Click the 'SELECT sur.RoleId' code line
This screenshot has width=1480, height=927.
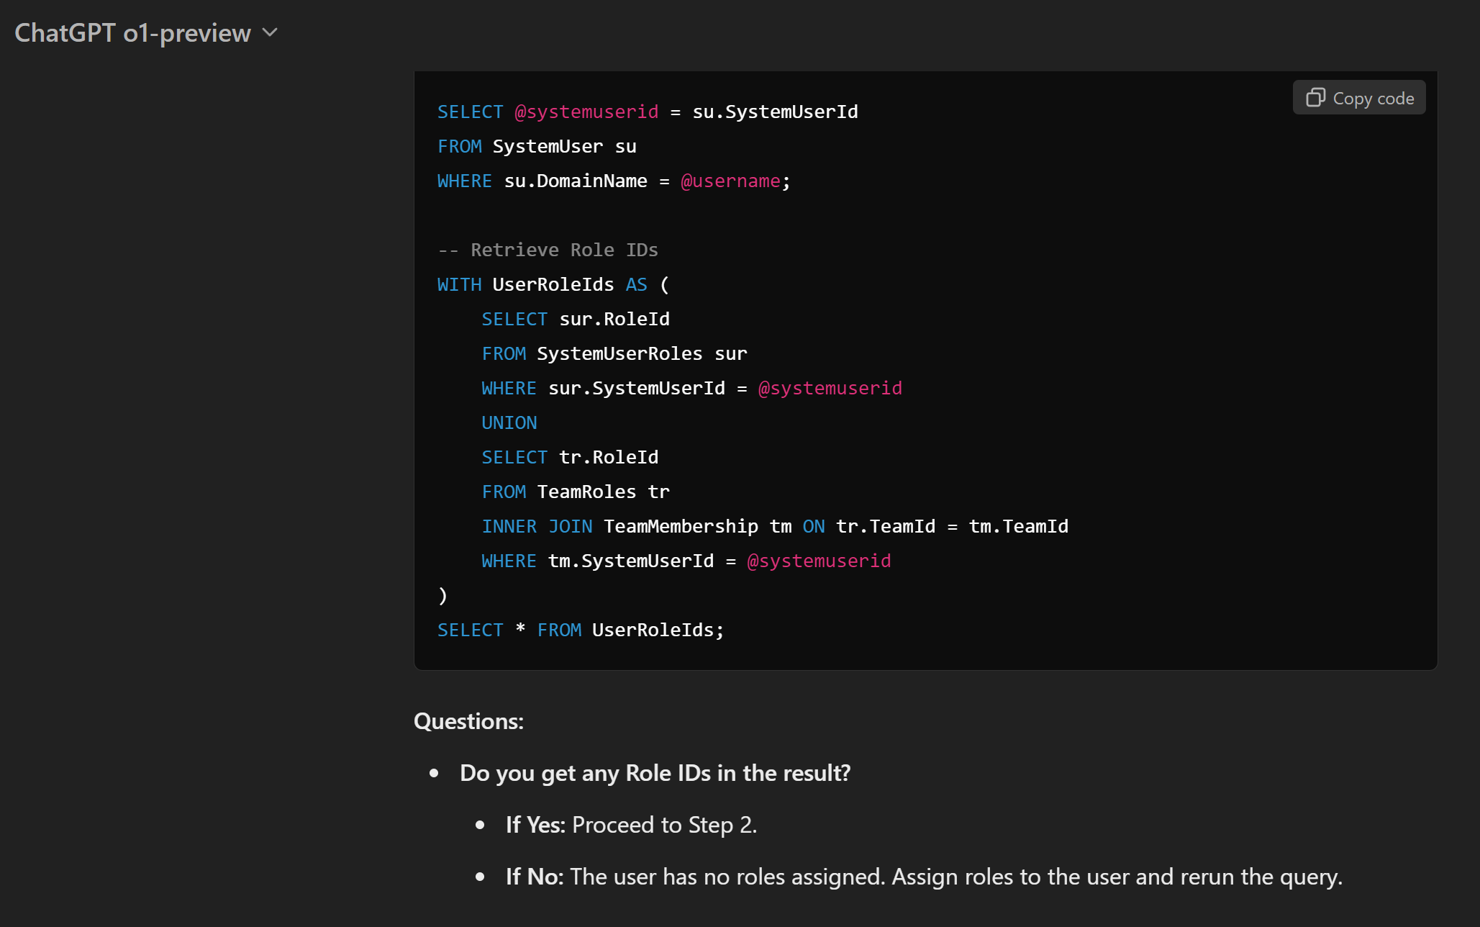576,319
